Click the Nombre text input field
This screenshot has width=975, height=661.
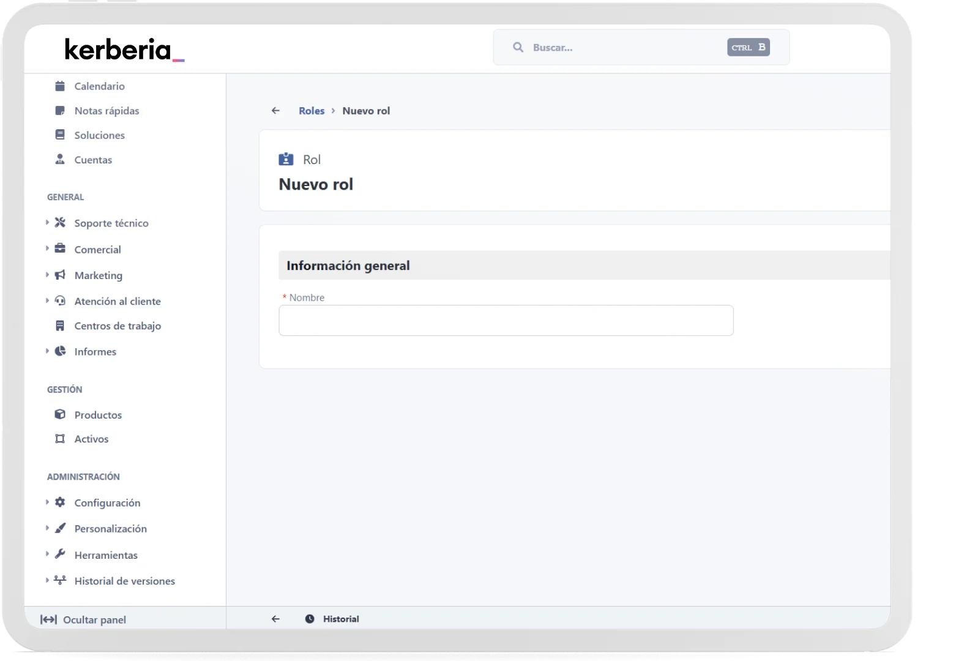[x=506, y=320]
